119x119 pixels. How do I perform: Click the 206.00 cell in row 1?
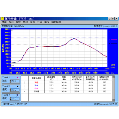pyautogui.click(x=64, y=83)
